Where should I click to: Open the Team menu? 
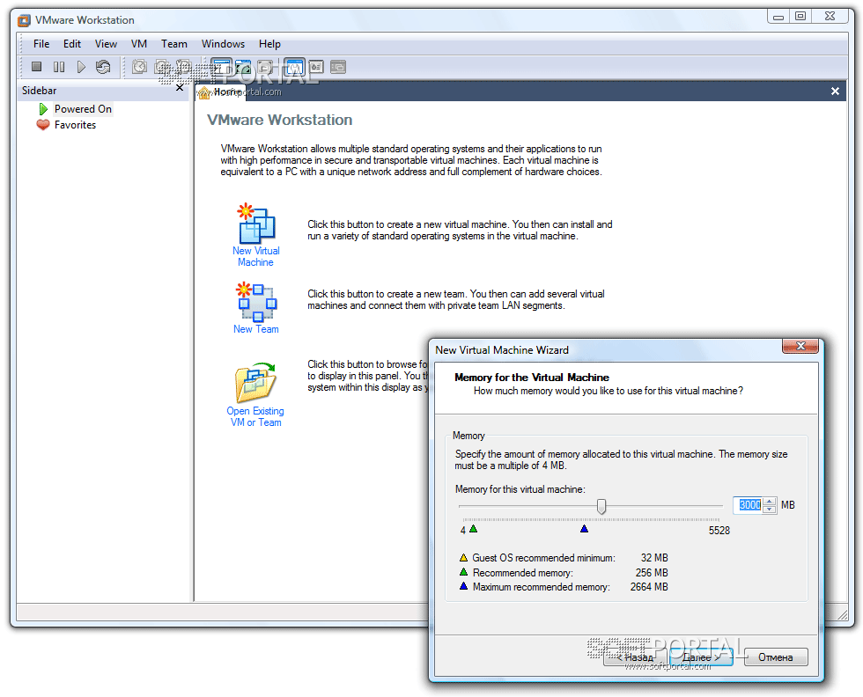tap(174, 44)
